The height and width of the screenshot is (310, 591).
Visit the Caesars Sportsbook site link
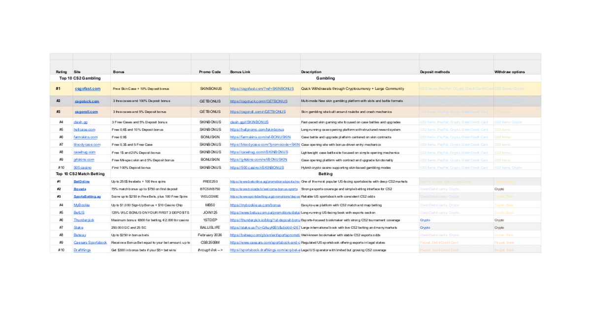[90, 242]
